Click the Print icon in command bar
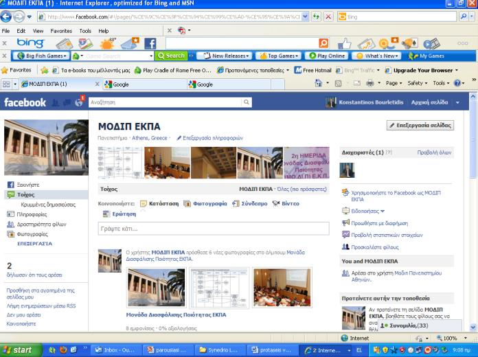Screen dimensions: 478x357 pyautogui.click(x=369, y=83)
